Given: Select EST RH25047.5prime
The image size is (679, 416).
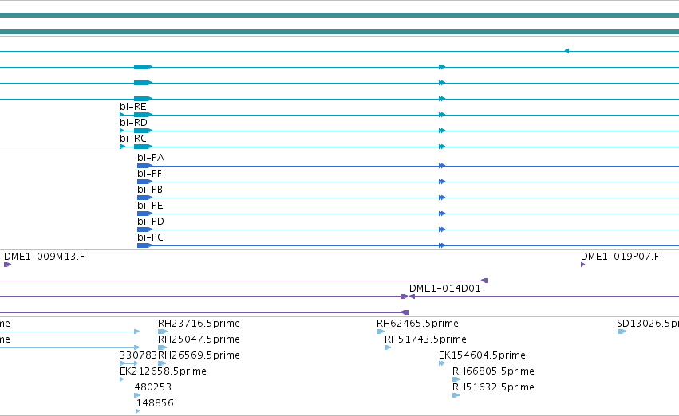Looking at the screenshot, I should click(199, 339).
